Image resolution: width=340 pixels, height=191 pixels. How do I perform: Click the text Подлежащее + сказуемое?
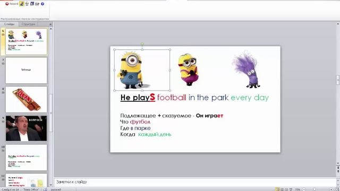coord(156,116)
